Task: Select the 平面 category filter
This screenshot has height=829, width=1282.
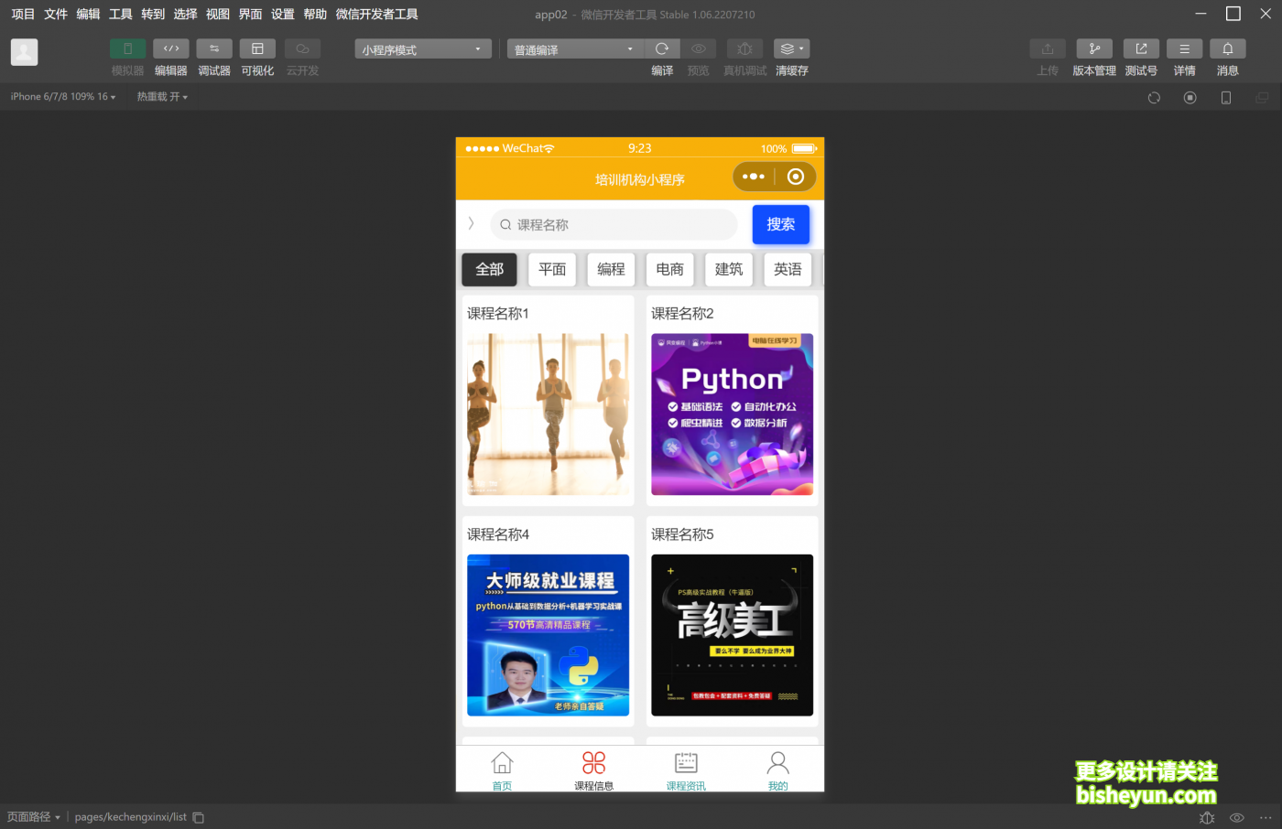Action: pos(552,269)
